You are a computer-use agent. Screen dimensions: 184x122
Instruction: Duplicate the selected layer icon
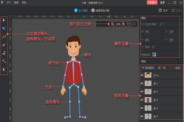159,68
